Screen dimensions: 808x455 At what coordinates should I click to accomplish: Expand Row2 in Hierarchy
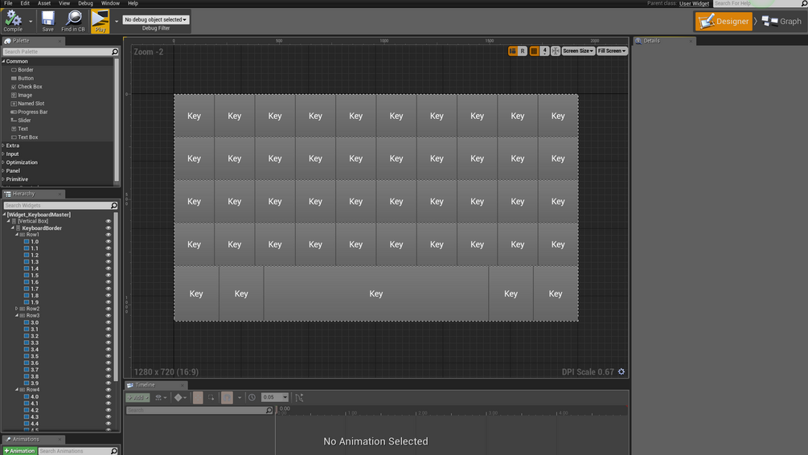(17, 309)
